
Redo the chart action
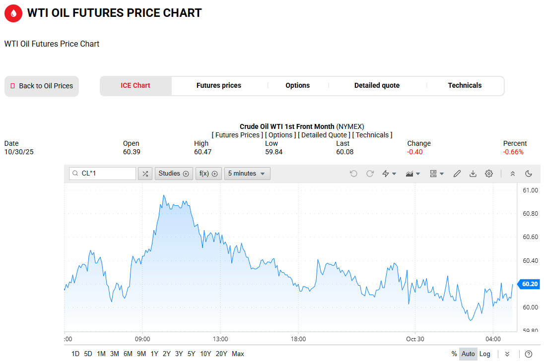tap(370, 174)
